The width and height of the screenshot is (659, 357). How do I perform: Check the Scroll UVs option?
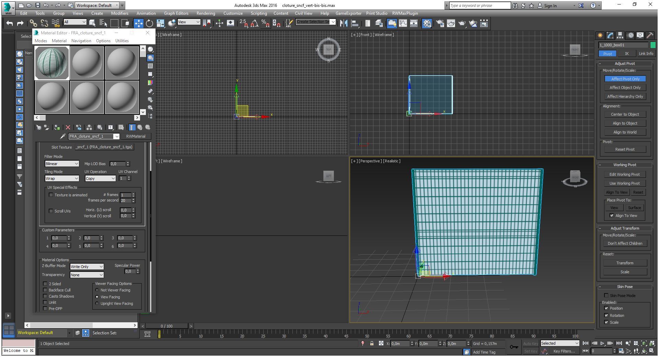point(51,211)
